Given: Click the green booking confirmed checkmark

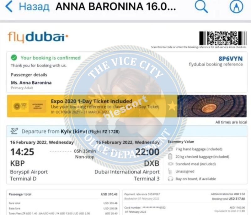Looking at the screenshot, I should tap(14, 58).
